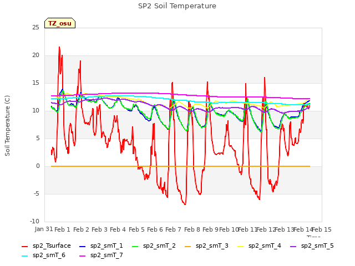The width and height of the screenshot is (355, 266).
Task: Click the 25 y-axis tick label
Action: 35,27
